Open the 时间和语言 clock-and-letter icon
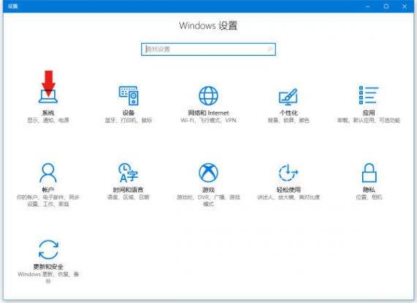The height and width of the screenshot is (303, 417). tap(129, 173)
